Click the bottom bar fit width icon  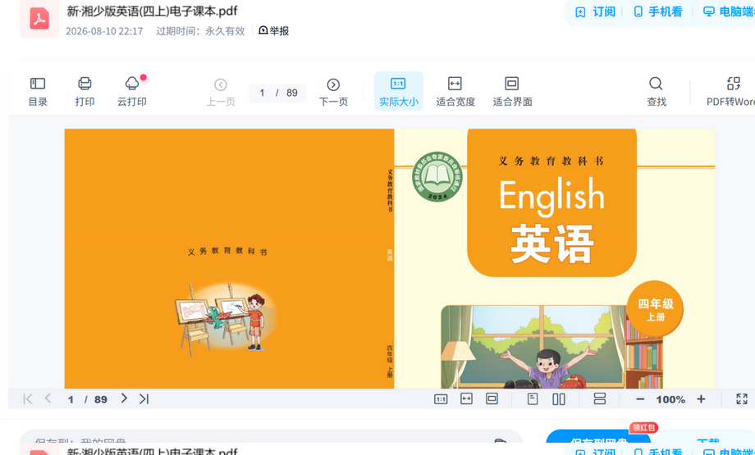[x=466, y=398]
